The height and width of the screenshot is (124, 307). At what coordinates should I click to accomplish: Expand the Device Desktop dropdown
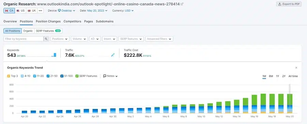[x=67, y=11]
